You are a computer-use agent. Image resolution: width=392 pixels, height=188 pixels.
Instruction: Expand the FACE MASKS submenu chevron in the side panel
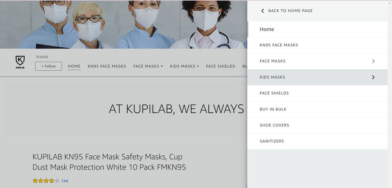[x=373, y=61]
